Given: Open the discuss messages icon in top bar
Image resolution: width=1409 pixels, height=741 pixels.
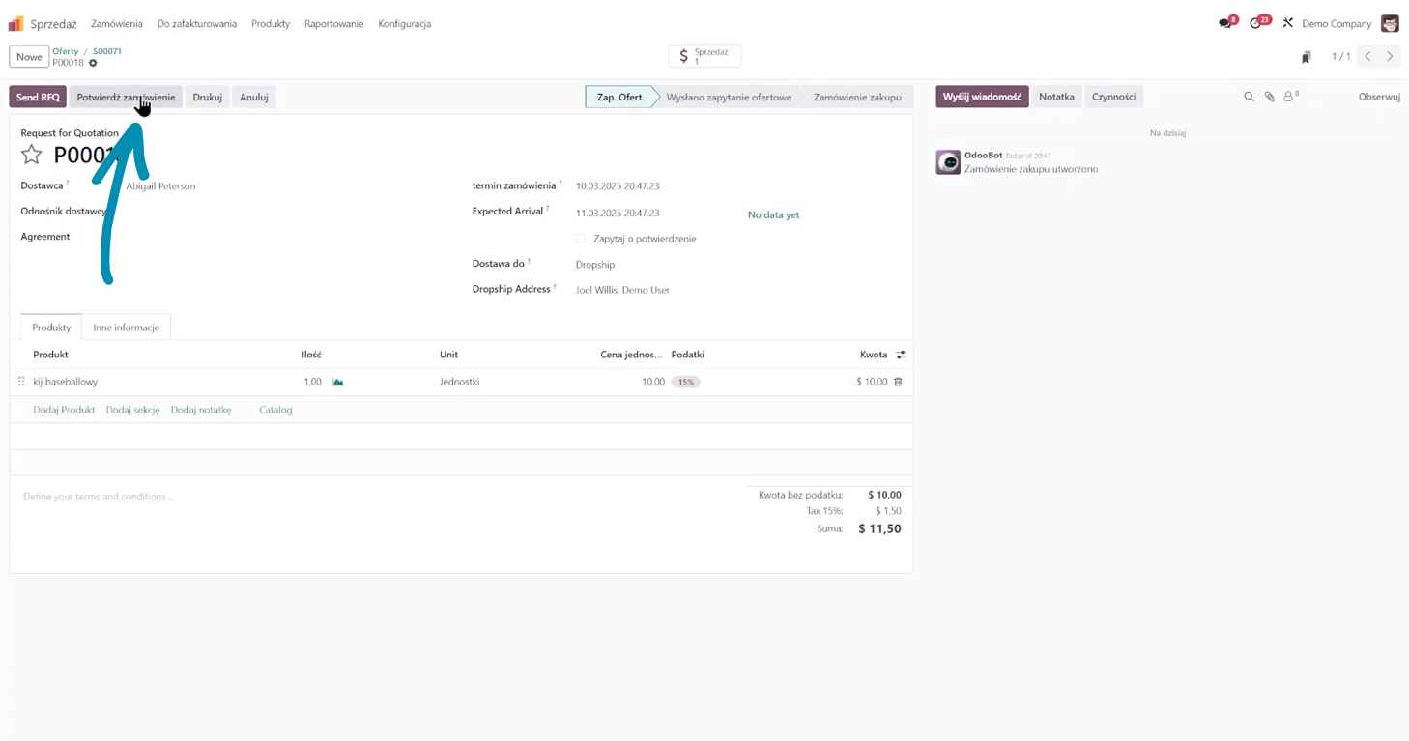Looking at the screenshot, I should 1225,23.
